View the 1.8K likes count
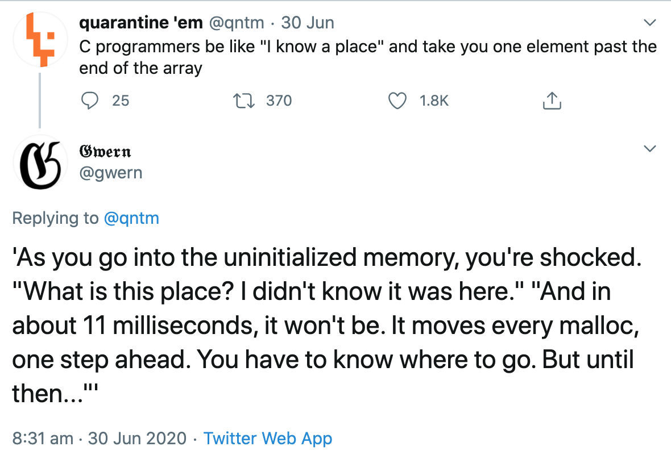 coord(434,101)
